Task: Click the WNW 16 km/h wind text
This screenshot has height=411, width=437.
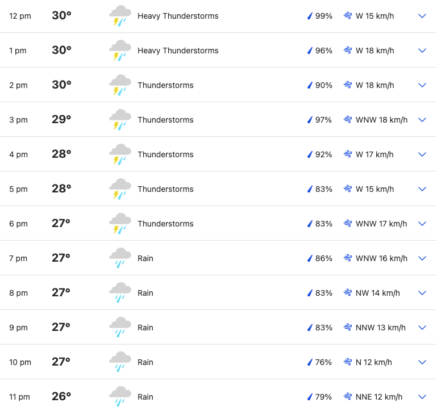Action: point(381,258)
